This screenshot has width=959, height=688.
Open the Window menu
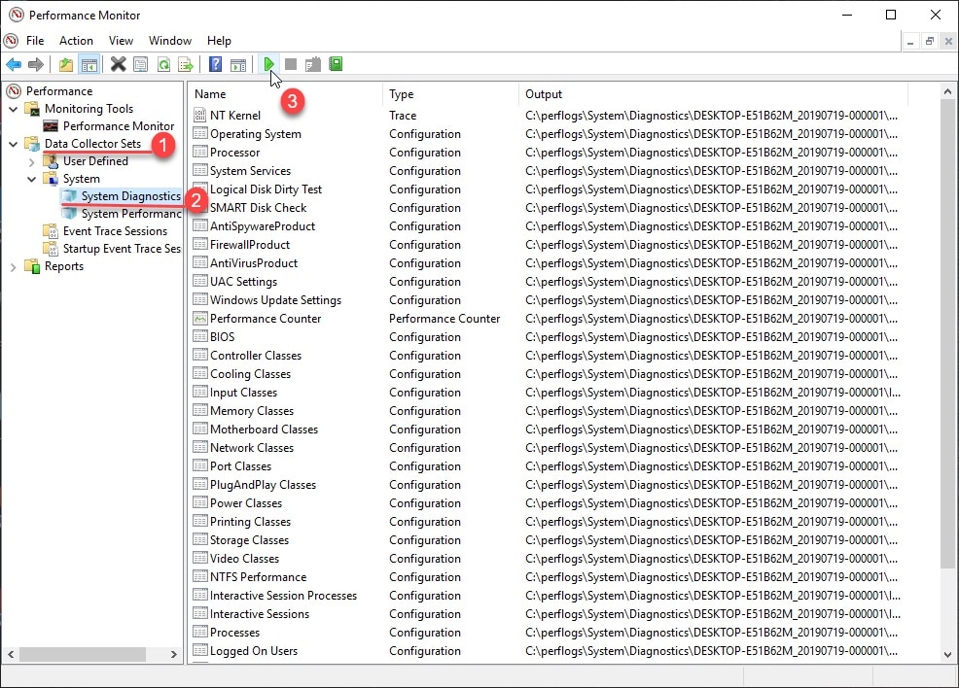tap(170, 40)
